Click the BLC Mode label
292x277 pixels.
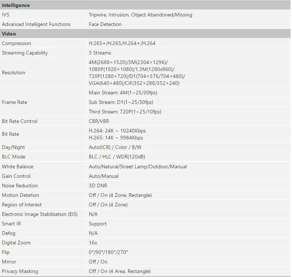click(x=14, y=157)
